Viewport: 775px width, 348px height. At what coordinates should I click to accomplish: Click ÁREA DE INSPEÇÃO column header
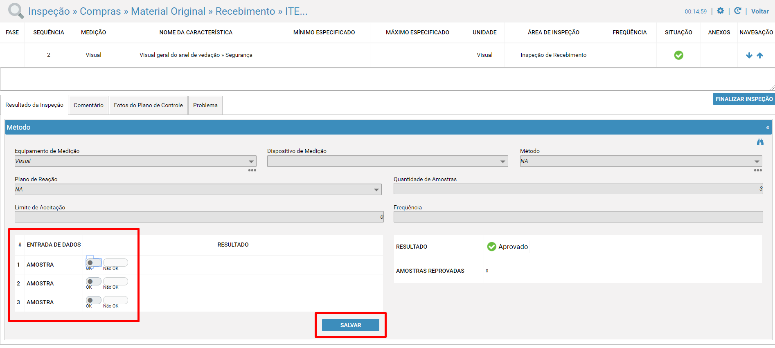pyautogui.click(x=553, y=32)
